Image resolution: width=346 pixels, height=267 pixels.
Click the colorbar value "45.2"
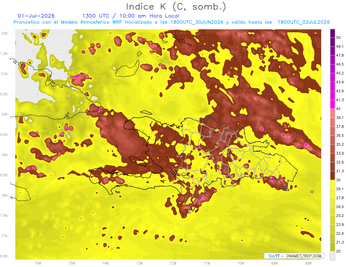(x=340, y=73)
